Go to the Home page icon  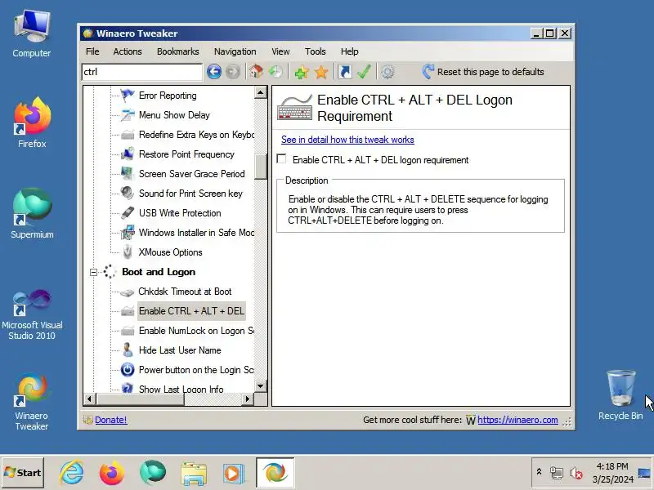pyautogui.click(x=256, y=72)
